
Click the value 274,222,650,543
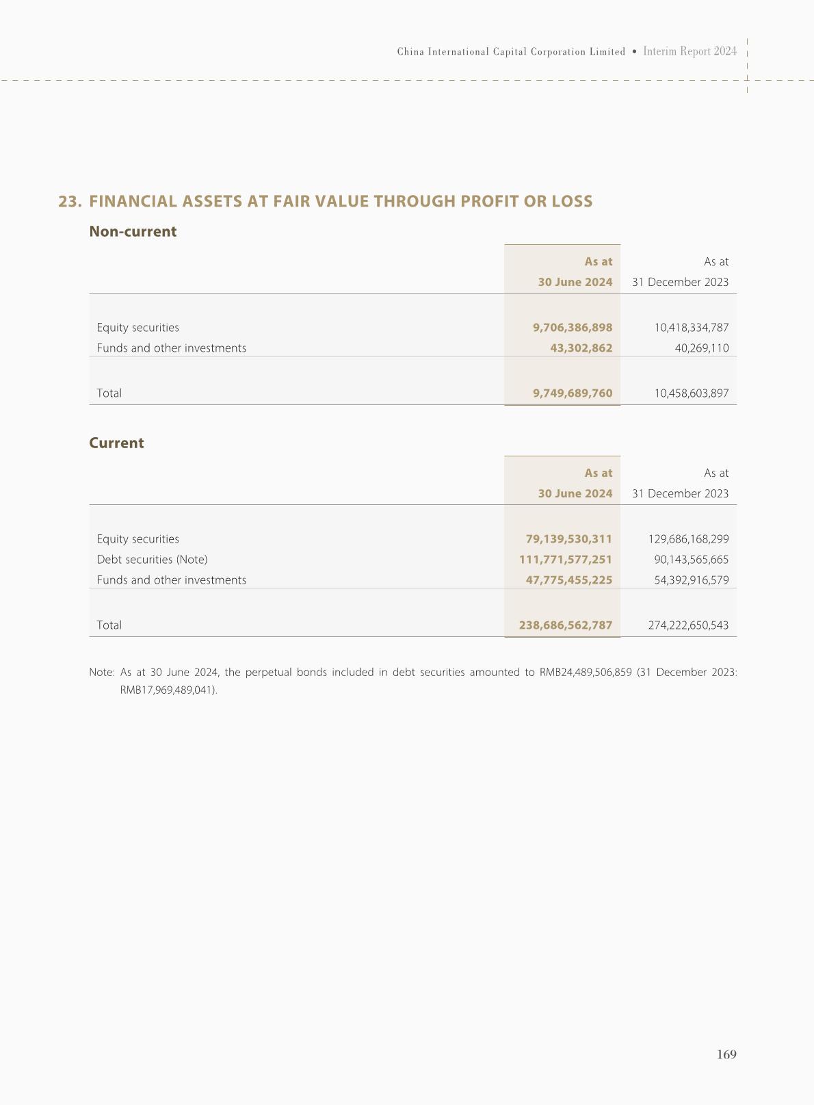tap(687, 625)
